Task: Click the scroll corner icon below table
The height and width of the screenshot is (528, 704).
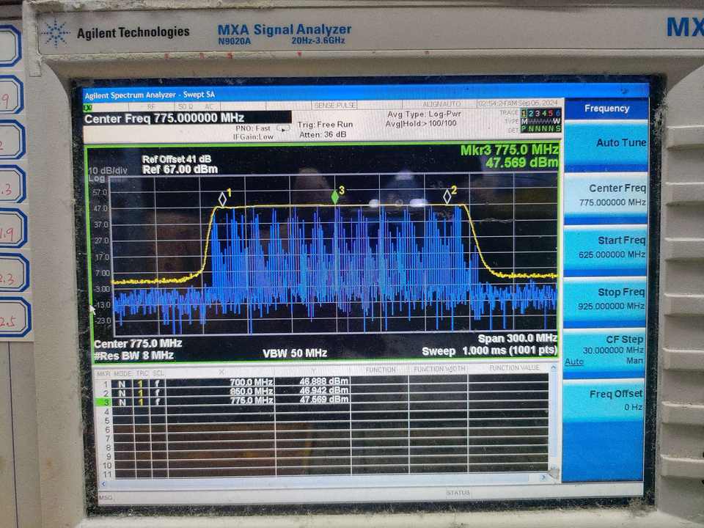Action: click(554, 474)
